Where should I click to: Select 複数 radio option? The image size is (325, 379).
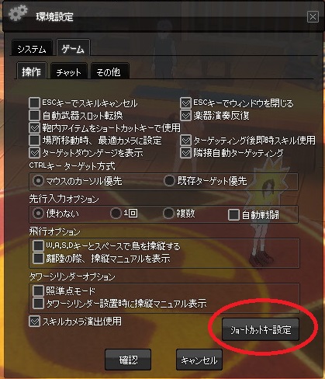pos(168,214)
